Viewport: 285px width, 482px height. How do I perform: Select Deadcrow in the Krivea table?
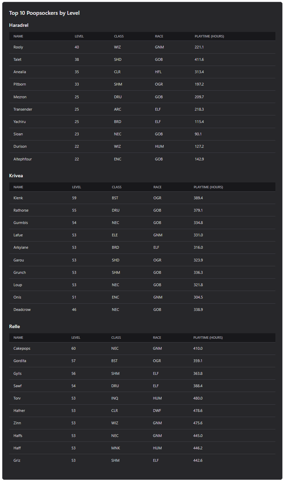click(22, 310)
